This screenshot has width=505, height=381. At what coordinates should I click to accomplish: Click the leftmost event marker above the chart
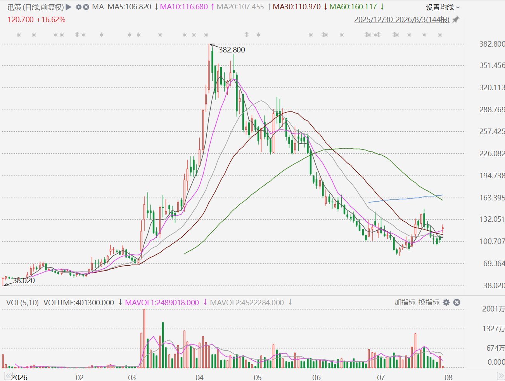tap(19, 35)
